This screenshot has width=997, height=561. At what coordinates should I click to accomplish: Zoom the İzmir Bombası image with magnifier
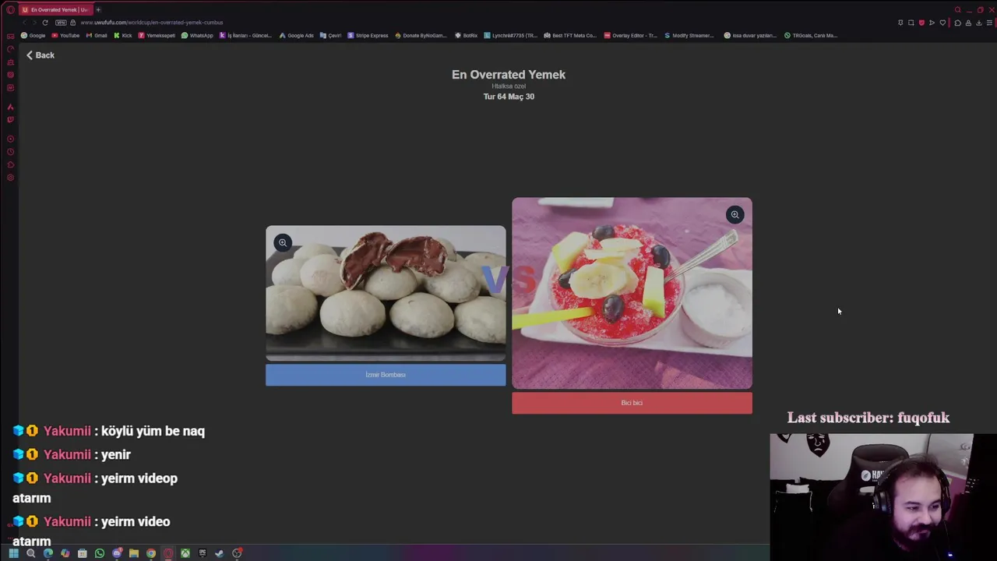pyautogui.click(x=283, y=243)
